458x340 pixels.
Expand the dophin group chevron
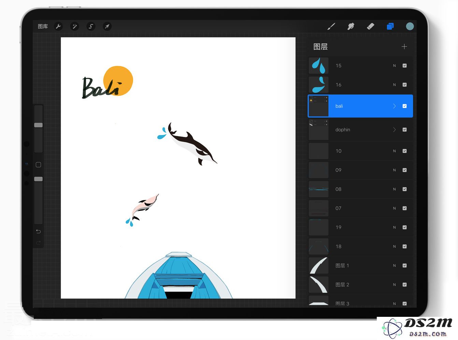point(394,129)
